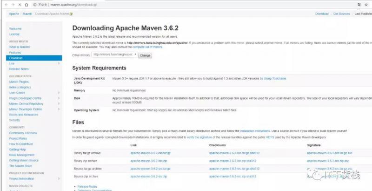
Task: Download apache-maven-3.6.2-bin.tar.gz
Action: pos(150,153)
